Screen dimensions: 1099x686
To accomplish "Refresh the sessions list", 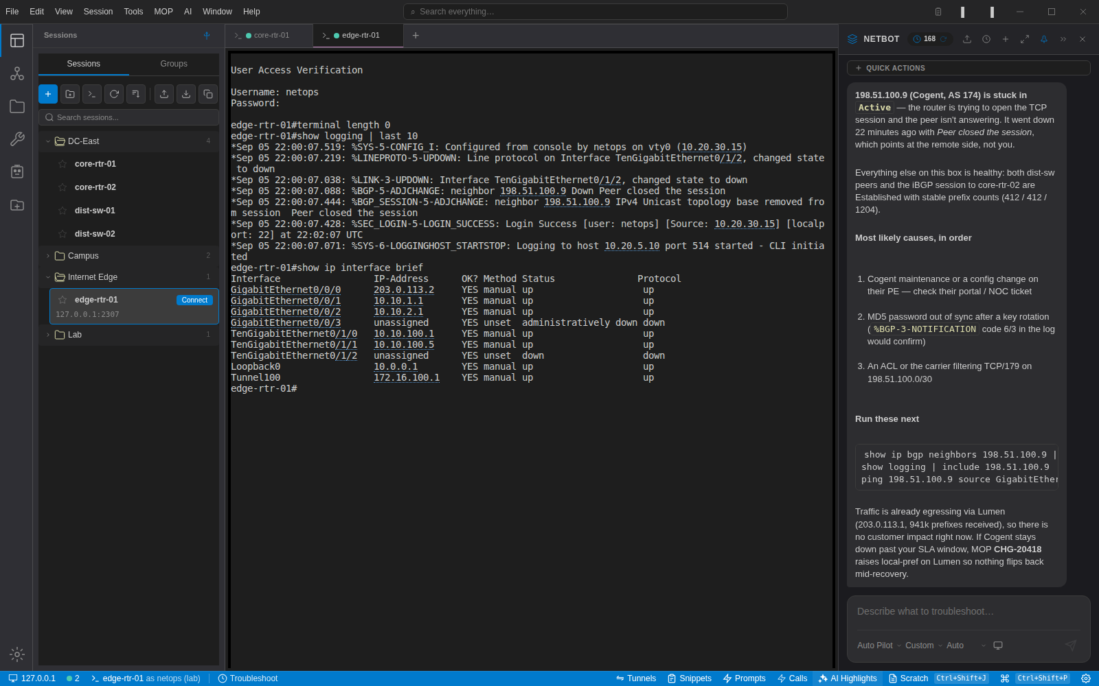I will pos(114,94).
